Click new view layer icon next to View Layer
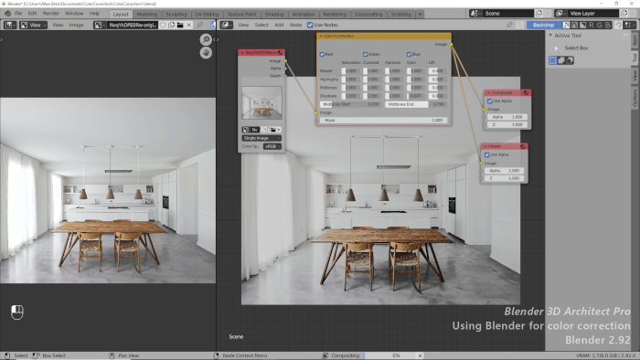Viewport: 640px width, 360px height. point(624,14)
